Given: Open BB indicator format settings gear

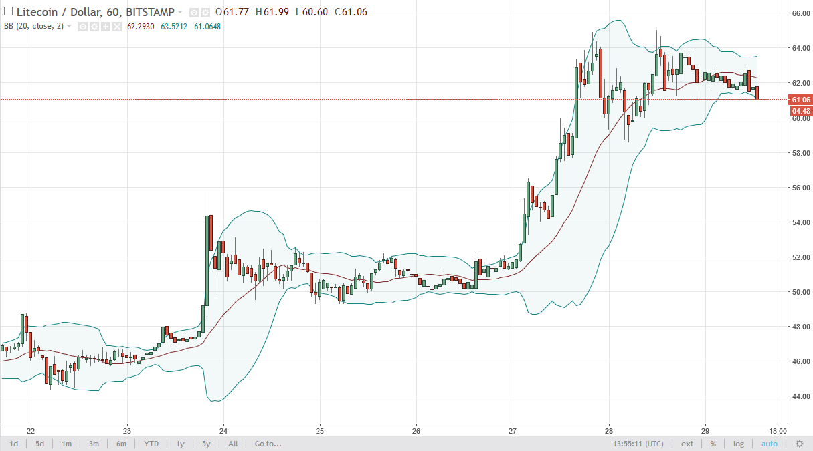Looking at the screenshot, I should click(x=94, y=27).
